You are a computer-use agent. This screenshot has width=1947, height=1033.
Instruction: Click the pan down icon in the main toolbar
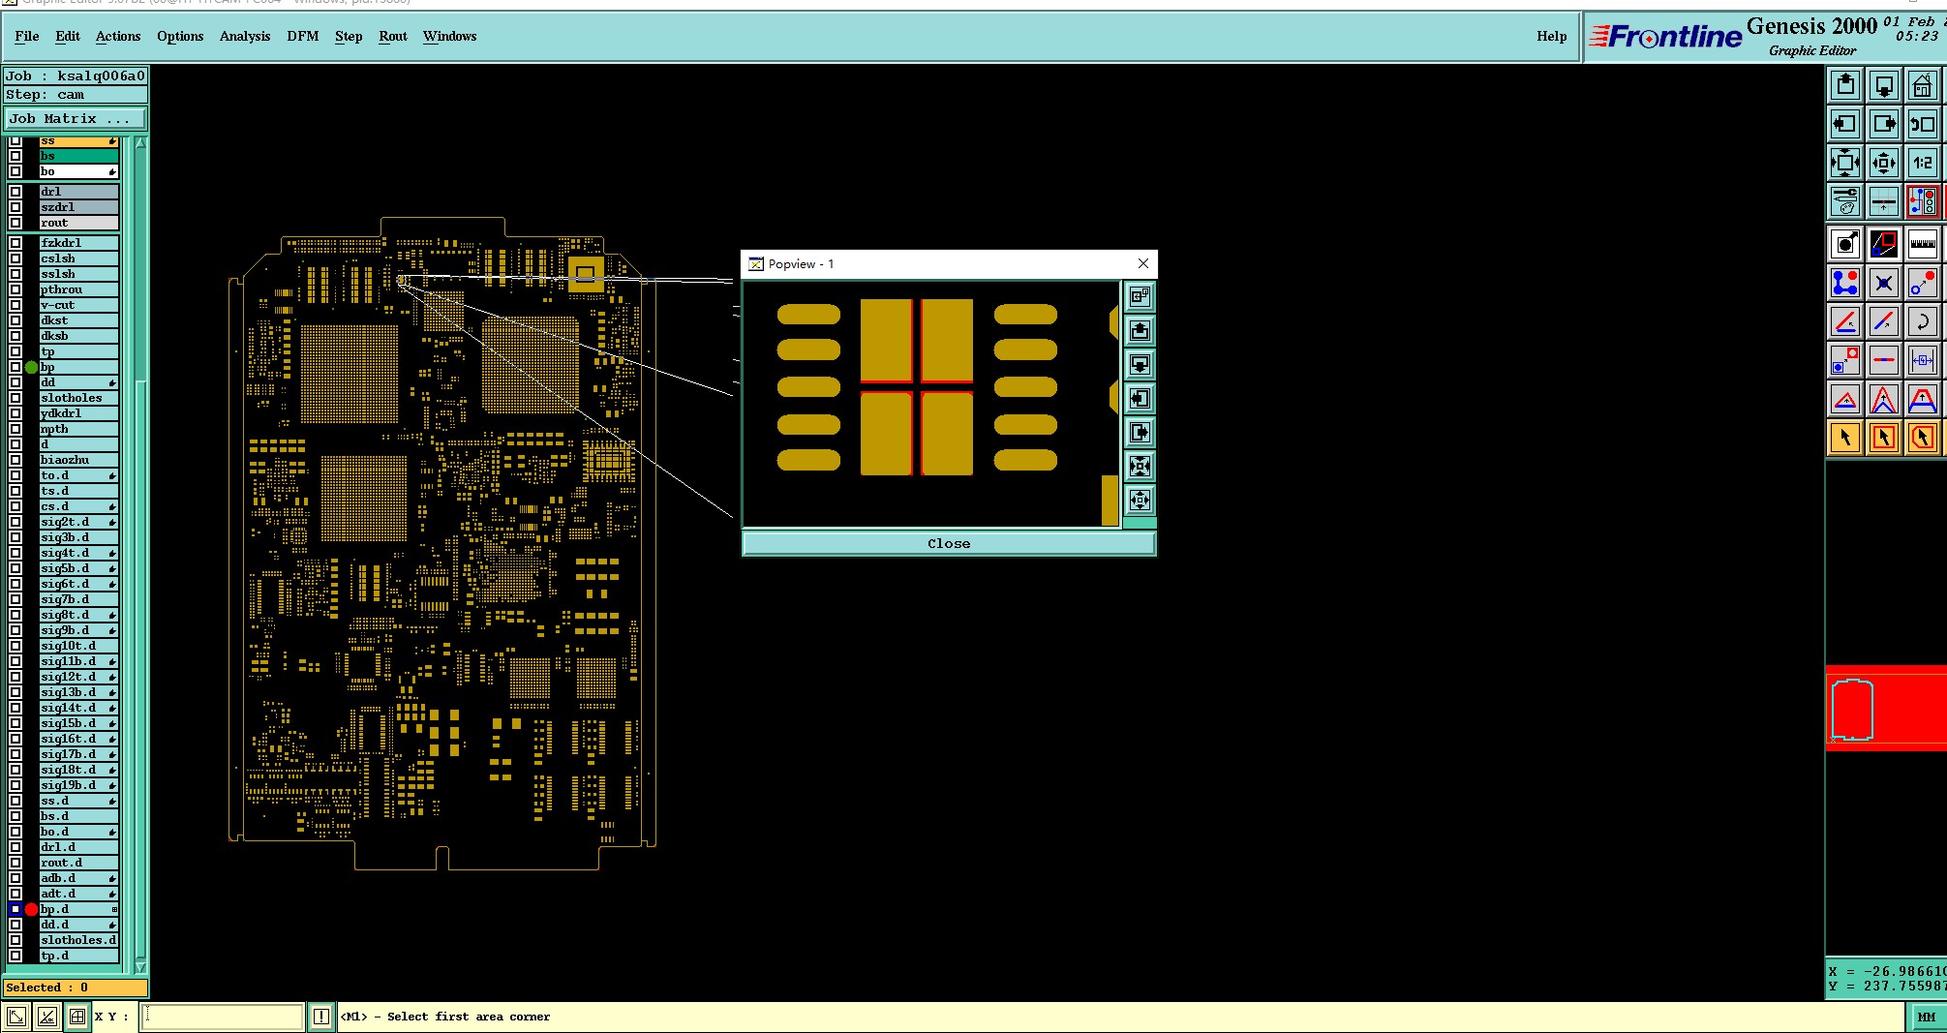(1884, 85)
